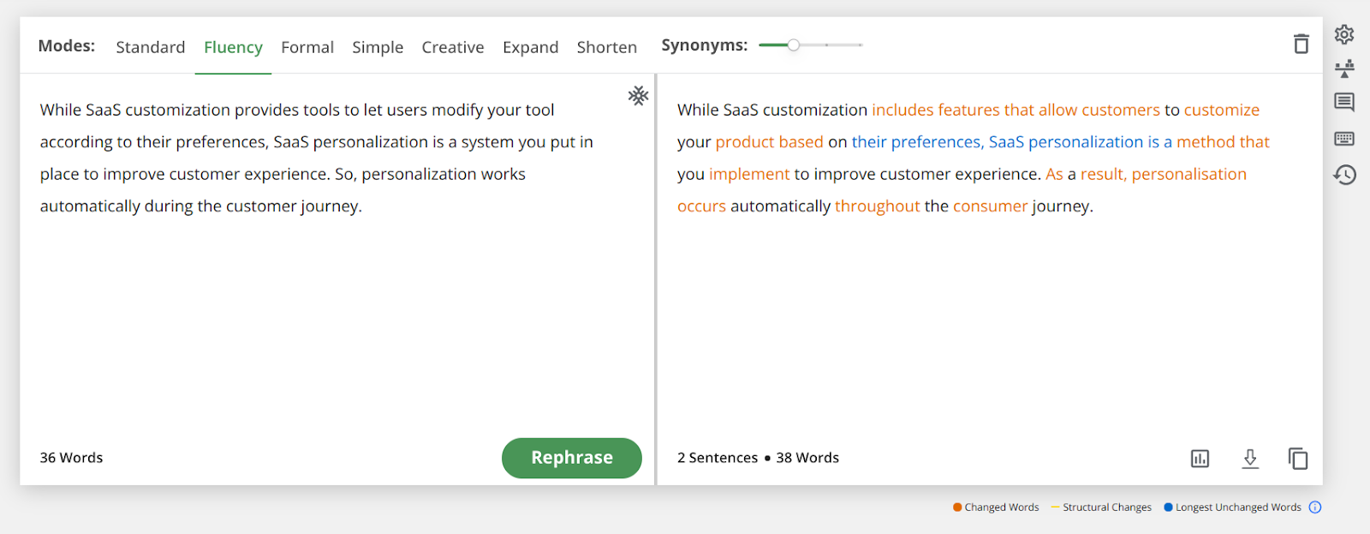This screenshot has width=1370, height=534.
Task: Click inside the input text area
Action: (337, 257)
